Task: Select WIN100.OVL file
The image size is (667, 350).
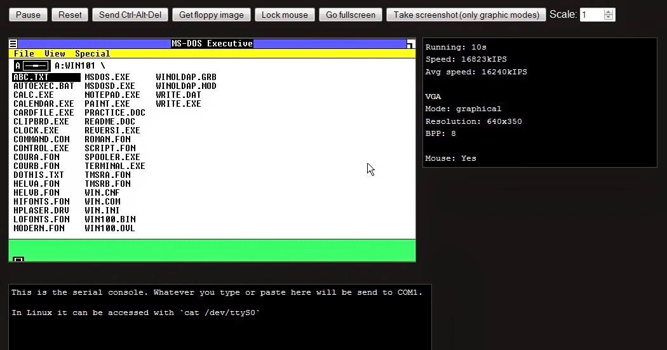Action: (110, 229)
